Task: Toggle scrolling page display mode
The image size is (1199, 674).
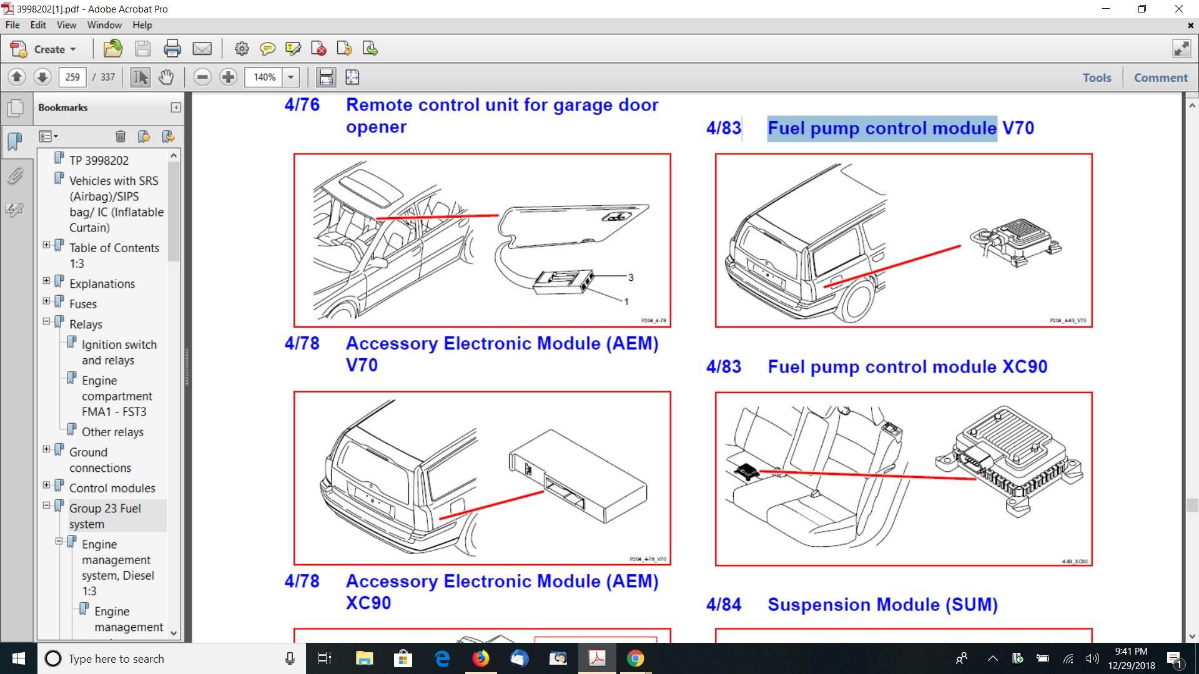Action: [325, 77]
